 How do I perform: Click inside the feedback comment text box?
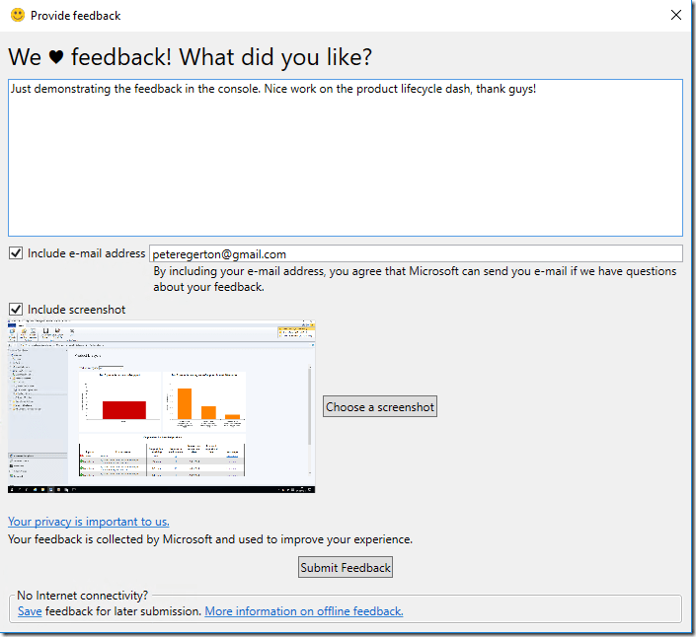(345, 158)
